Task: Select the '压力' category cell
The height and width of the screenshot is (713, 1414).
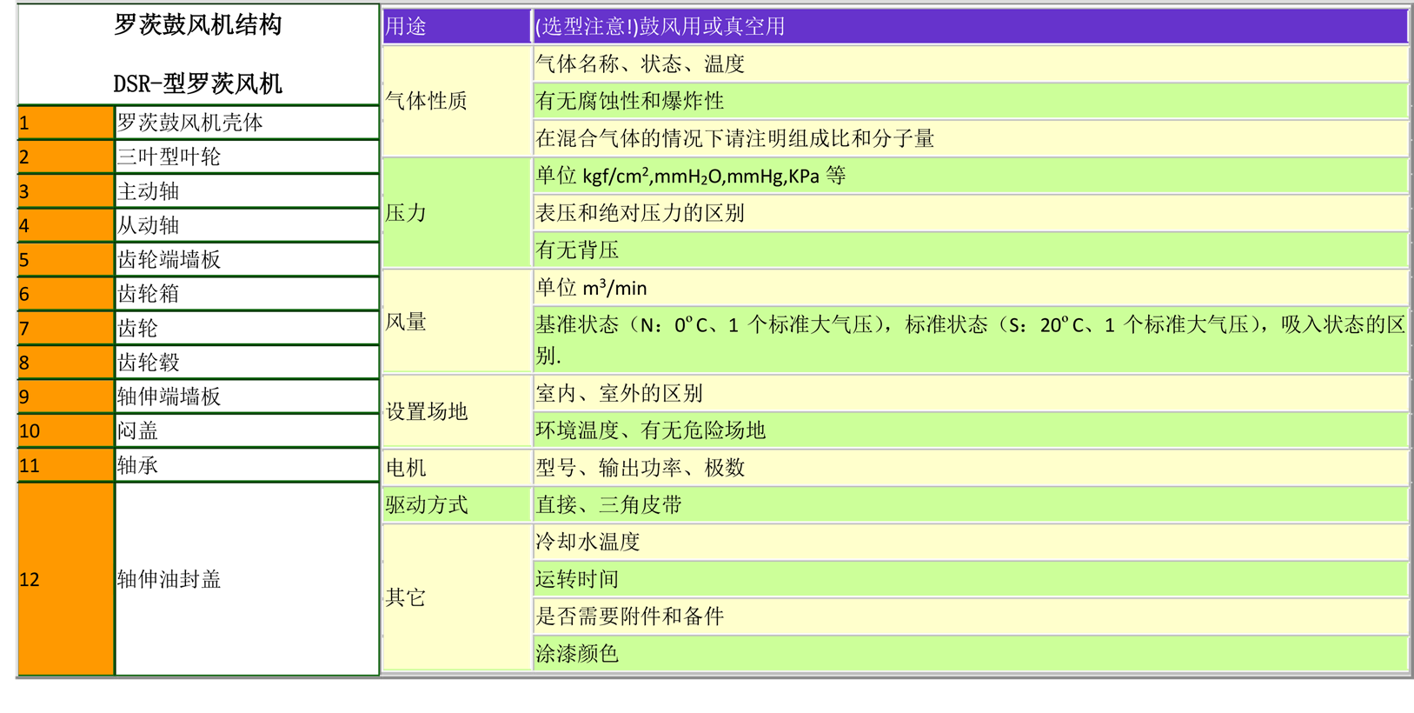Action: tap(456, 213)
